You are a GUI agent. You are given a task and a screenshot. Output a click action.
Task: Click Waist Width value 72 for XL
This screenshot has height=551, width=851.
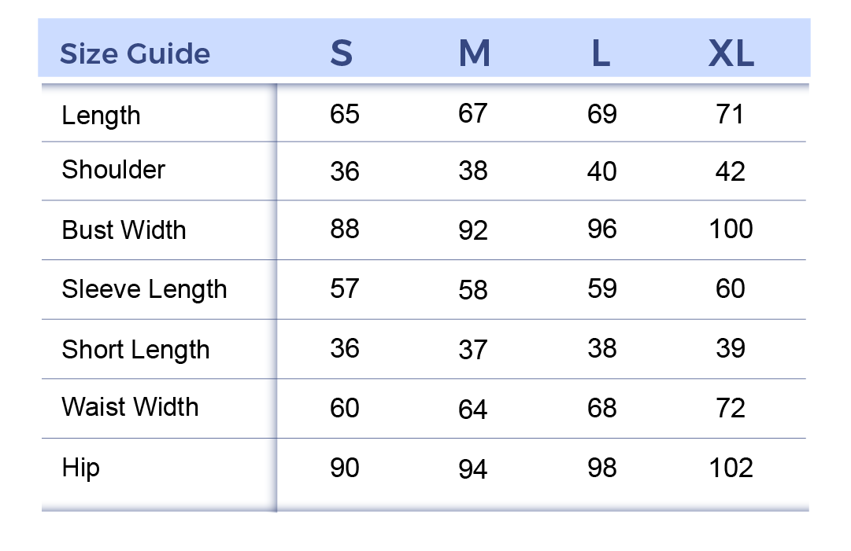click(731, 409)
